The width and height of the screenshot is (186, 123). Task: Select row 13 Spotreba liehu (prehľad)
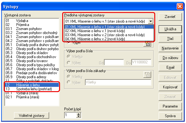coord(32,89)
